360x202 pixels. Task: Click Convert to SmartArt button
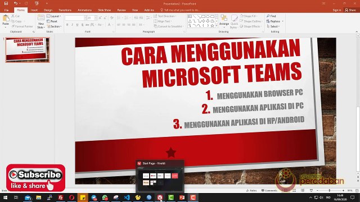[x=169, y=26]
